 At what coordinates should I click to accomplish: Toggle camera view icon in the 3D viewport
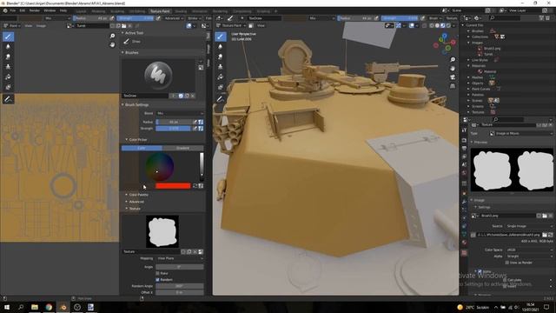coord(453,77)
